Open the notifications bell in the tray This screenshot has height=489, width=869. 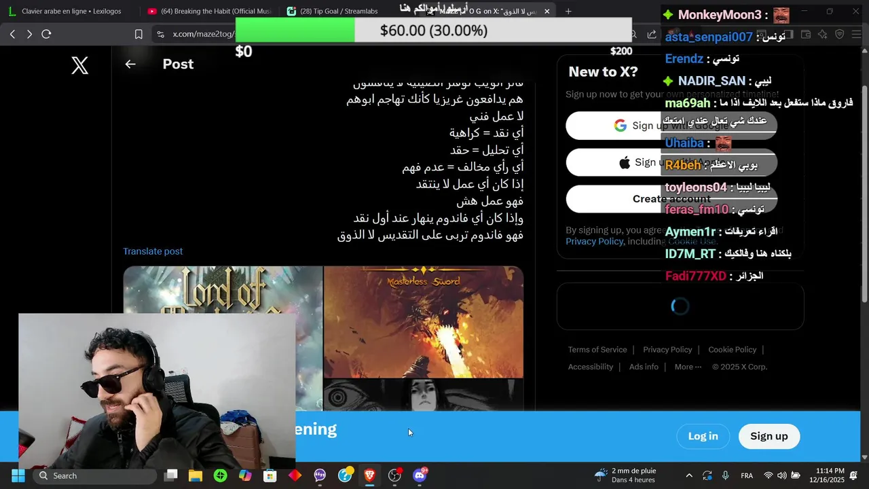(x=853, y=475)
